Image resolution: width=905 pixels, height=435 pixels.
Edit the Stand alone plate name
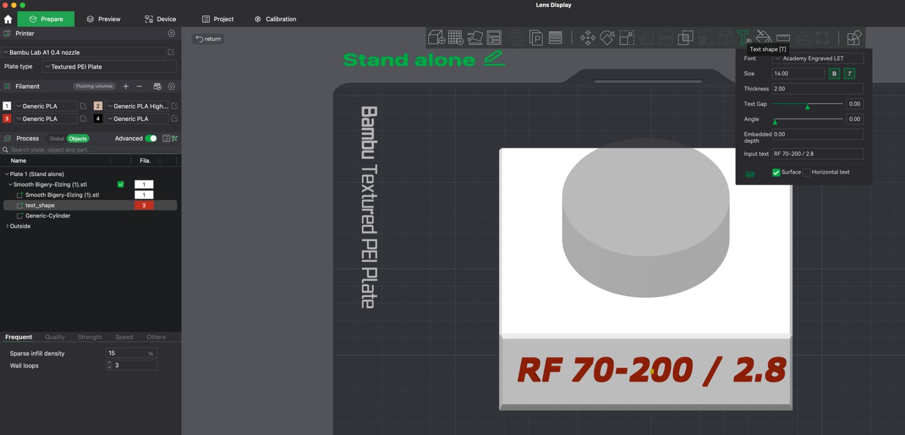[x=494, y=58]
